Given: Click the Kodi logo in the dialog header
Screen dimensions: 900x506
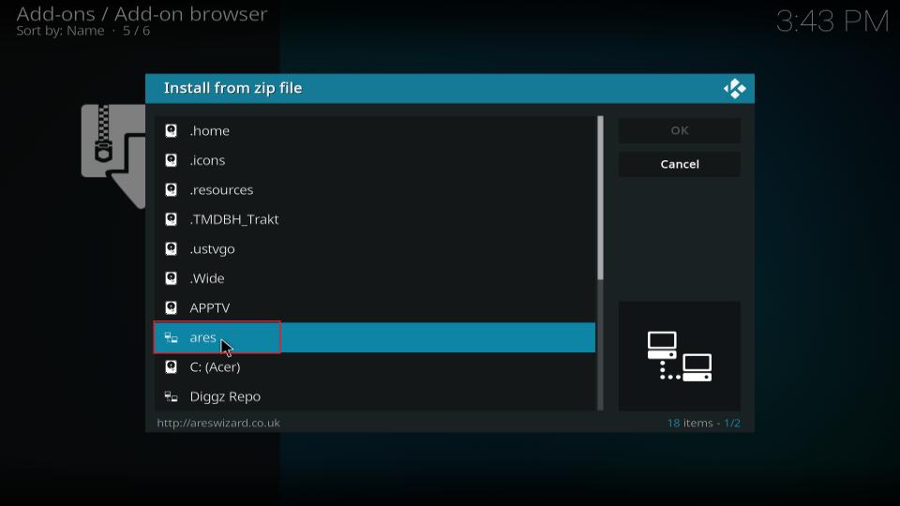Looking at the screenshot, I should pyautogui.click(x=735, y=89).
